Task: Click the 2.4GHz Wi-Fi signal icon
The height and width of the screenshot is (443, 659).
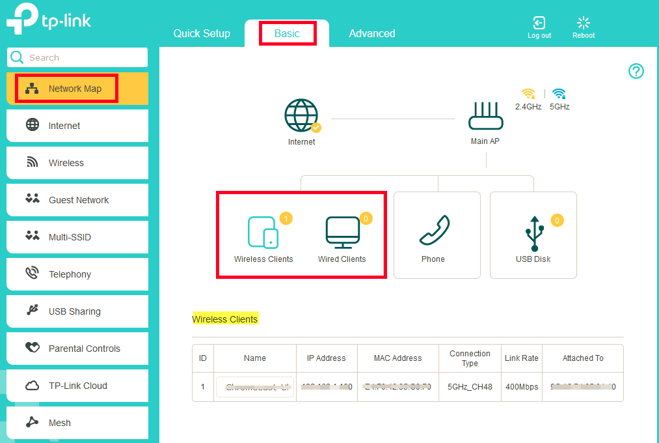Action: (x=529, y=93)
